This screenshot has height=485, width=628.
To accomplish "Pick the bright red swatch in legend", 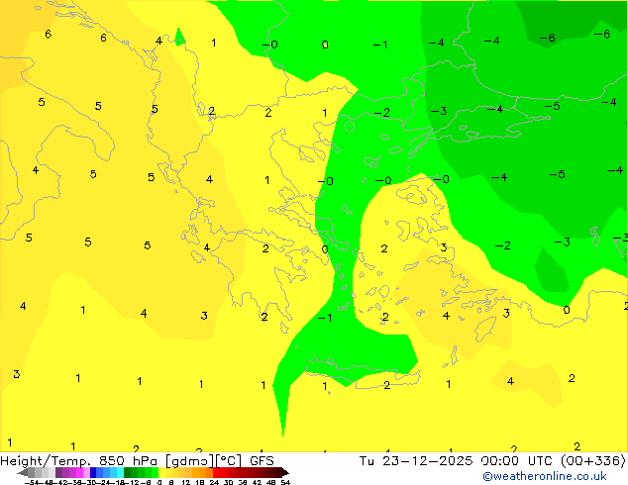I will click(x=216, y=472).
